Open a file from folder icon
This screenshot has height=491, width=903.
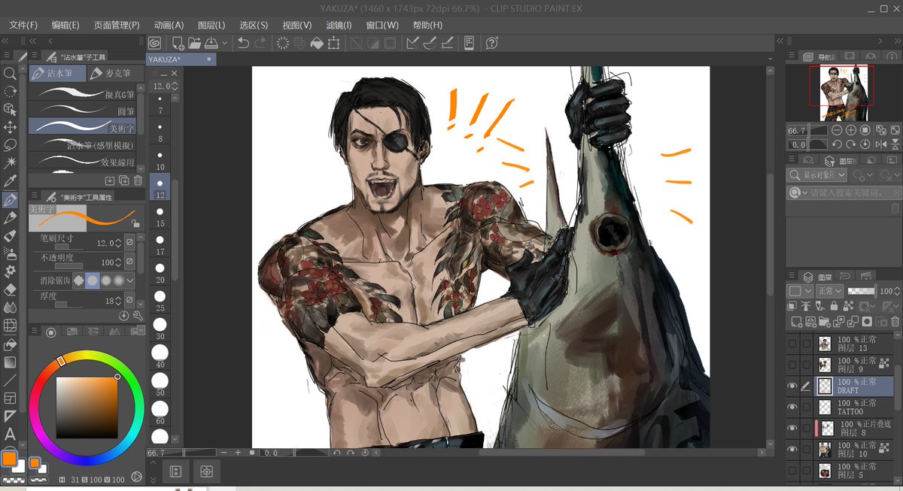(x=194, y=43)
